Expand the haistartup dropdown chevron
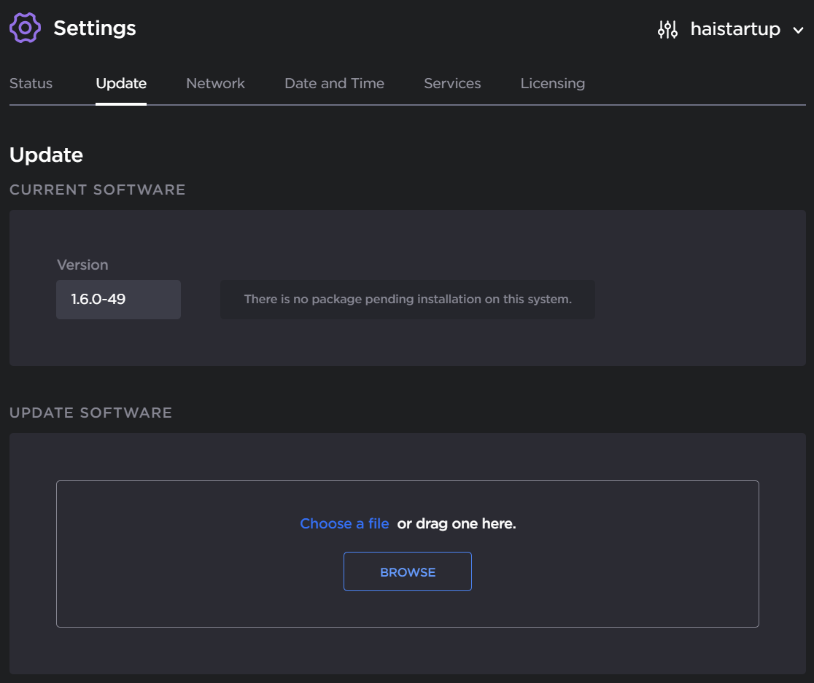Viewport: 814px width, 683px height. coord(800,31)
